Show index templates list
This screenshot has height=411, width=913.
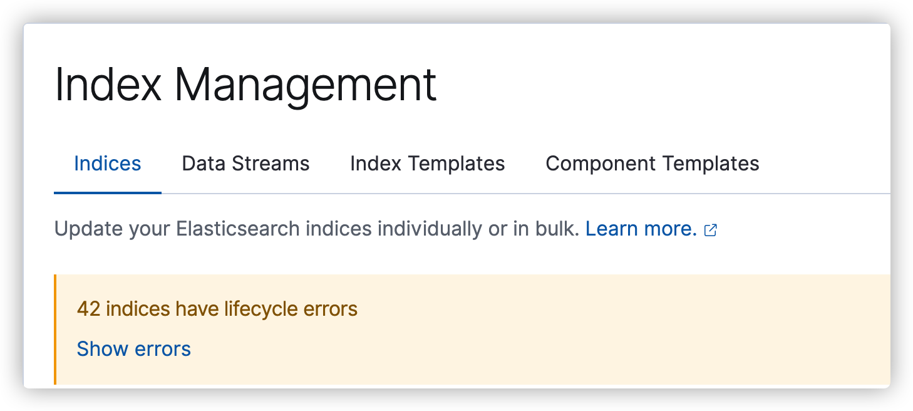tap(427, 164)
